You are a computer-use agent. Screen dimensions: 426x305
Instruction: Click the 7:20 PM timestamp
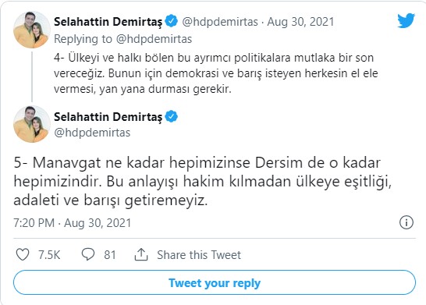pos(34,223)
